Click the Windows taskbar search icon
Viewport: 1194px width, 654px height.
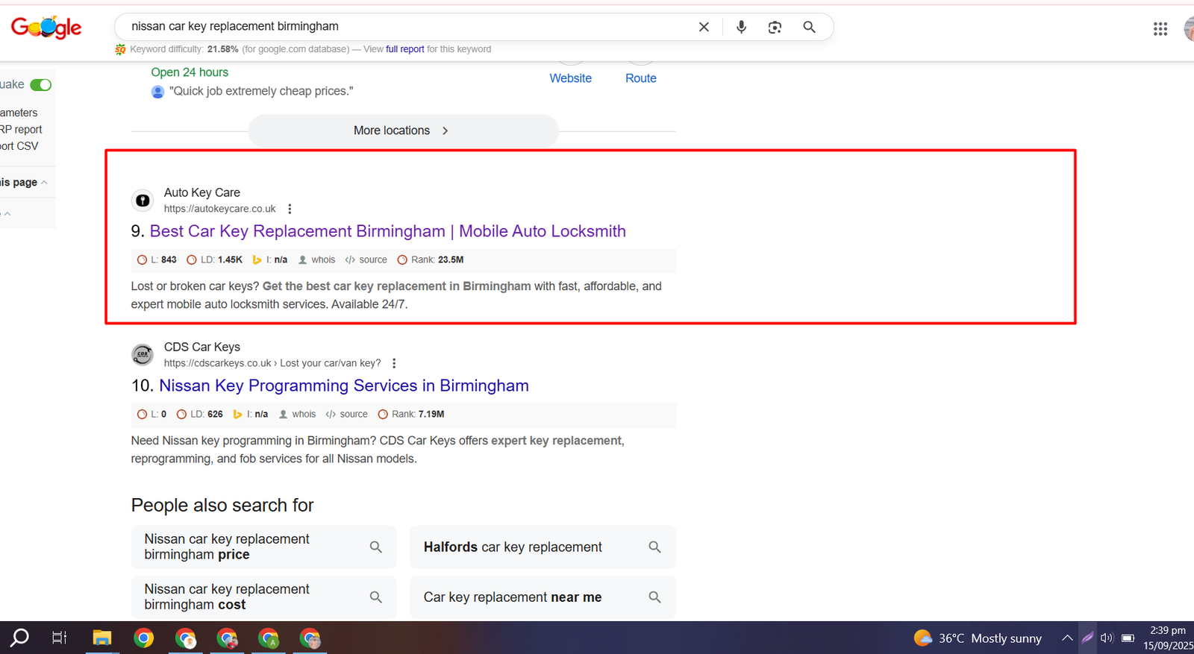(x=20, y=638)
